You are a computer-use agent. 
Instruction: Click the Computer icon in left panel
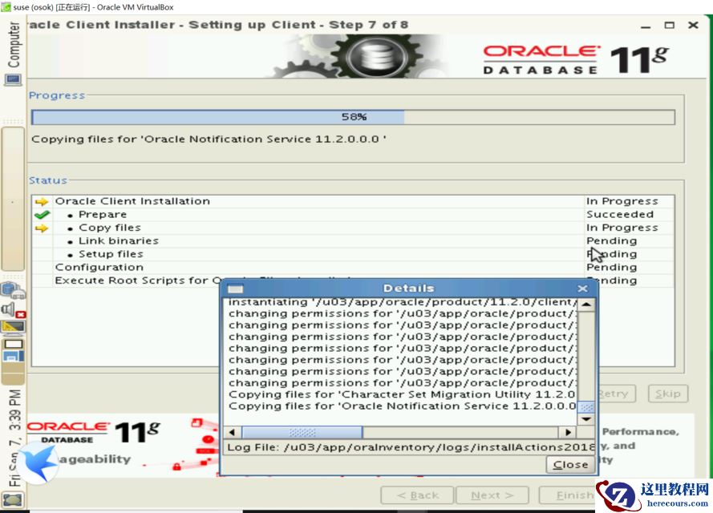pos(12,80)
